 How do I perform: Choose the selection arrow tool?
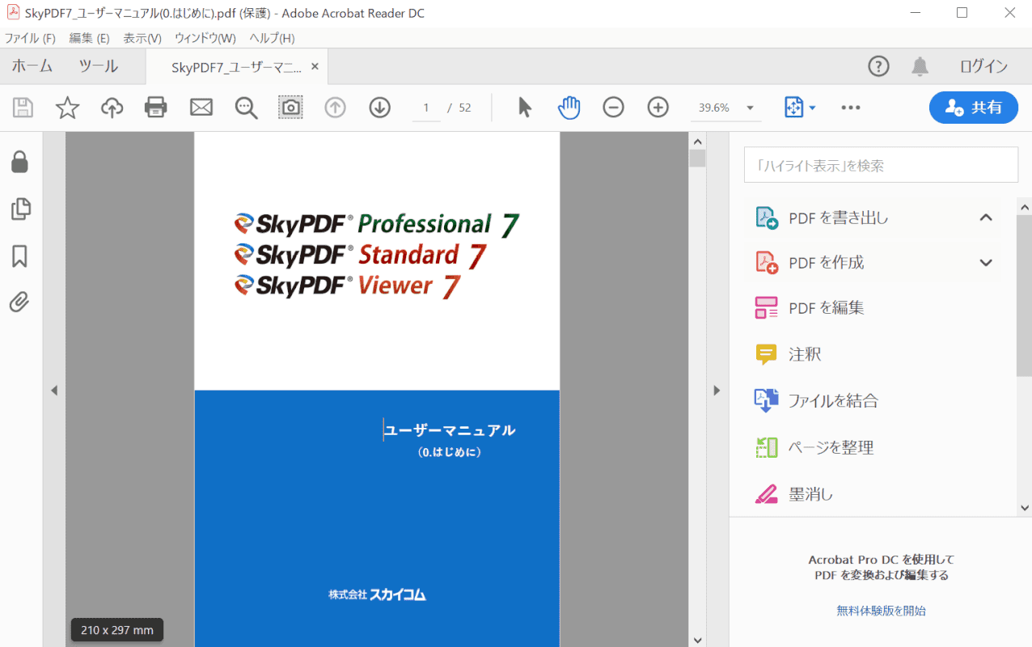[x=525, y=108]
